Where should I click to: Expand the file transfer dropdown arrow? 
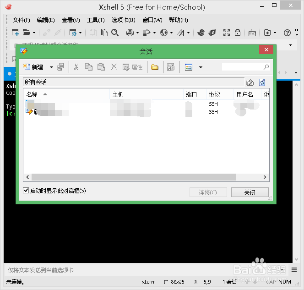click(154, 33)
